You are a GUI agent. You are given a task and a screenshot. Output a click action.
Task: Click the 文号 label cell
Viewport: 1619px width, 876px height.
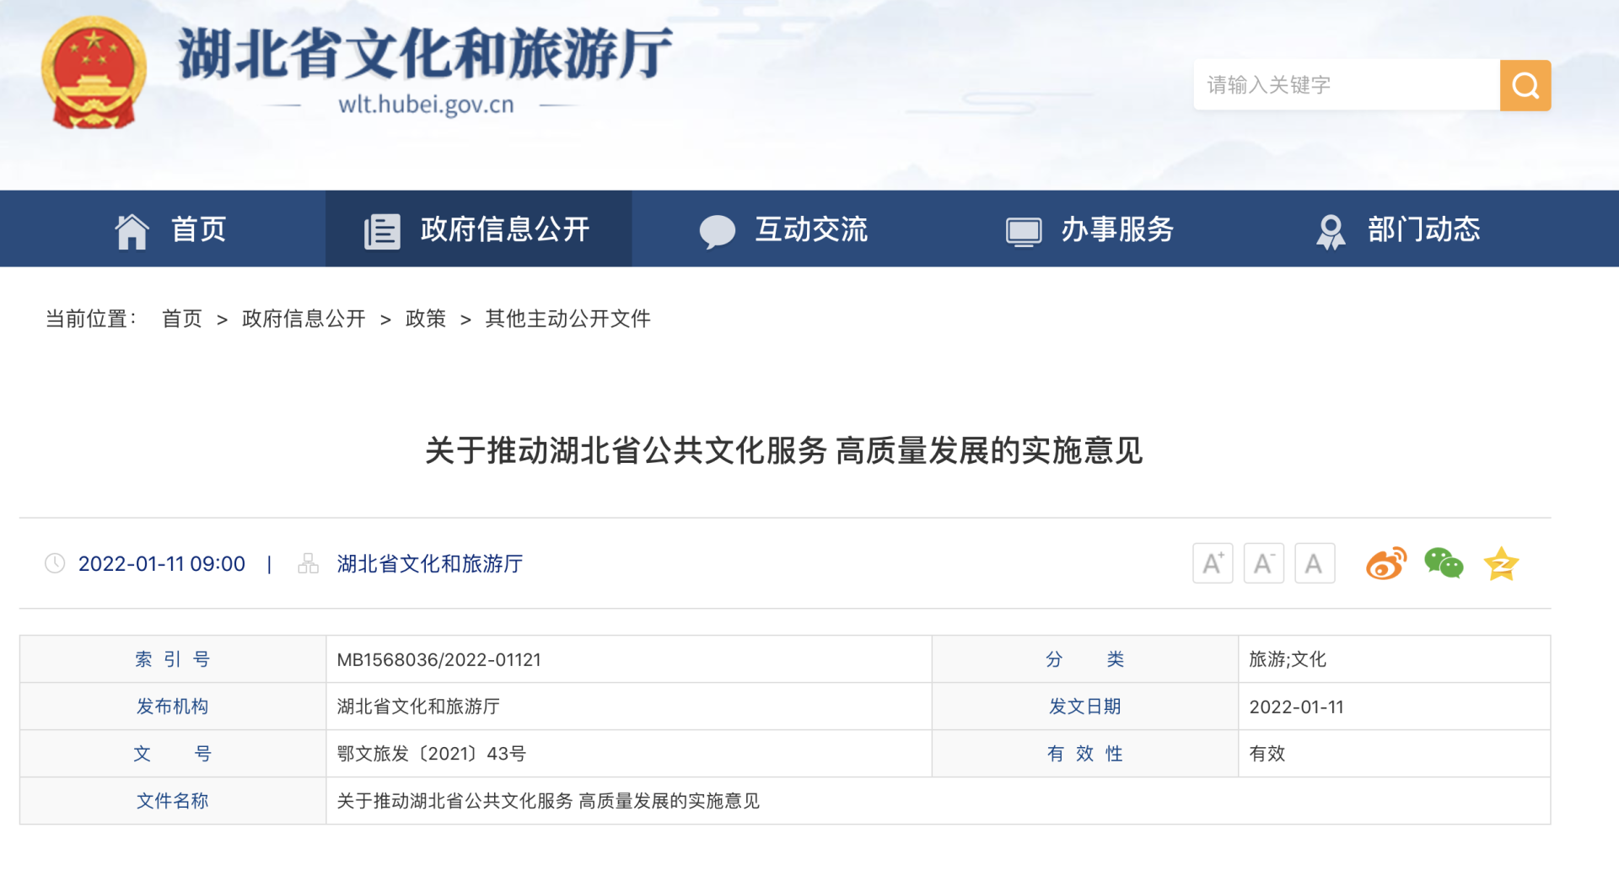pos(173,754)
